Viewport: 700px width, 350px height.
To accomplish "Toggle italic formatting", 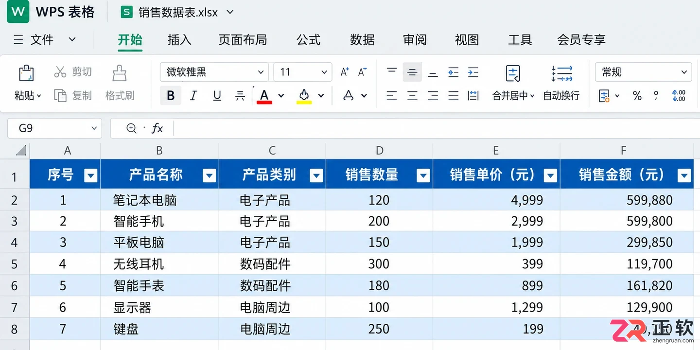I will click(x=193, y=96).
